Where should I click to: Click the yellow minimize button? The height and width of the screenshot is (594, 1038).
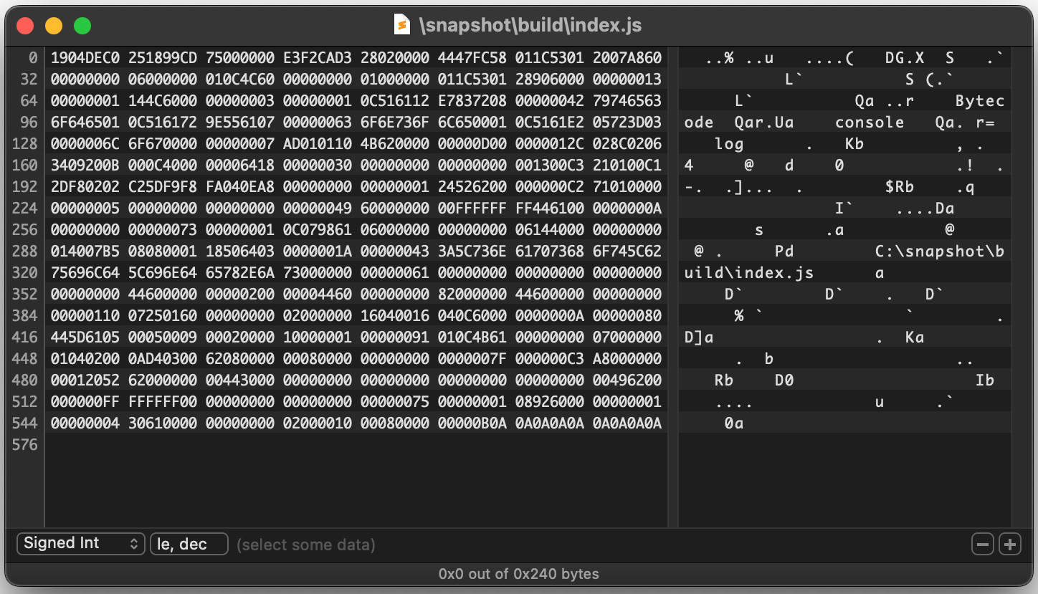[x=54, y=24]
